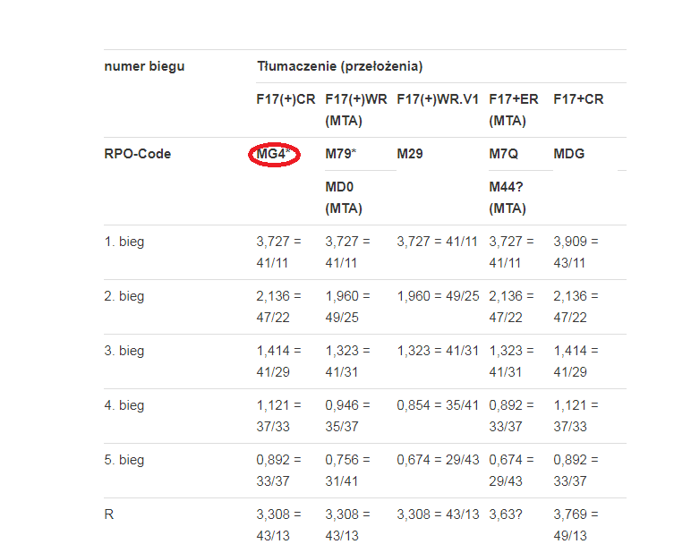This screenshot has width=674, height=544.
Task: Select the 0,854 = 35/41 ratio cell
Action: coord(438,405)
